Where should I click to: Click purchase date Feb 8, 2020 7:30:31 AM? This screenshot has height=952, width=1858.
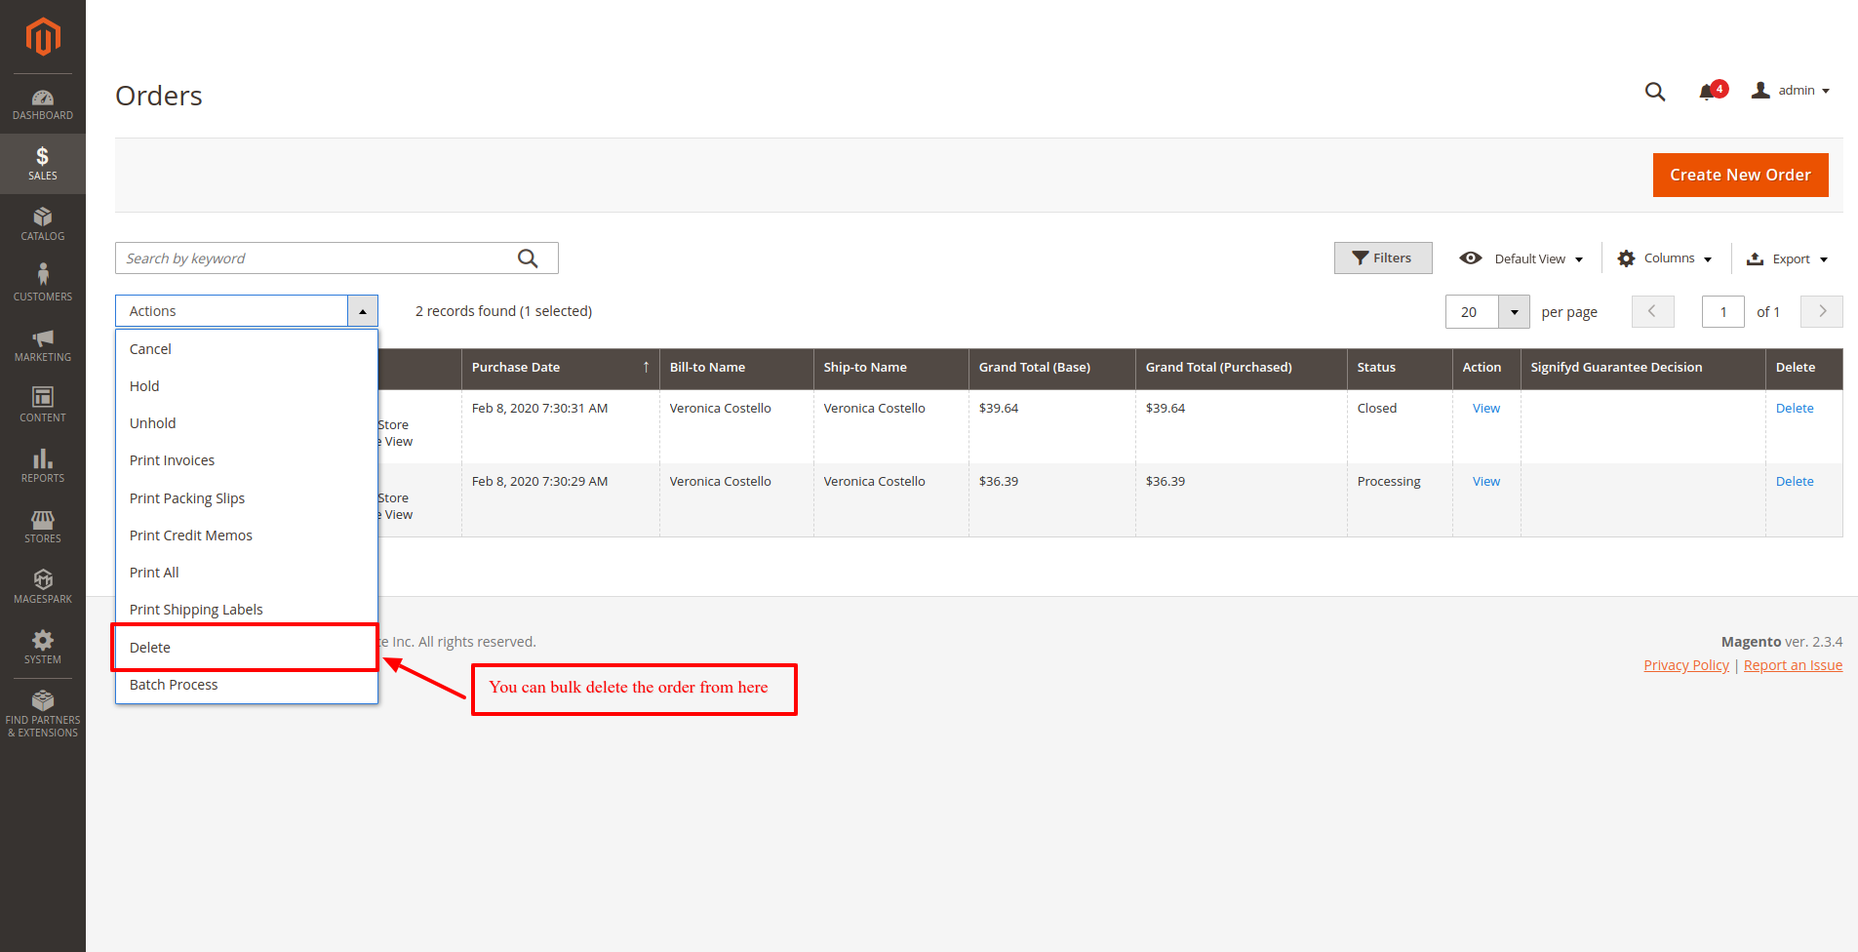click(x=539, y=409)
